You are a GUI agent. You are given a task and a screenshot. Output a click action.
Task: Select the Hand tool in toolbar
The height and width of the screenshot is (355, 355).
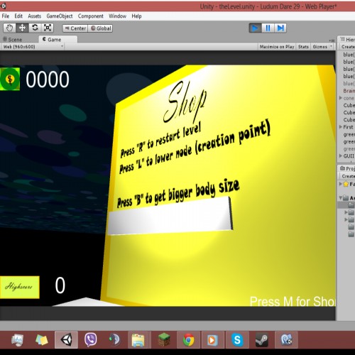pyautogui.click(x=9, y=28)
